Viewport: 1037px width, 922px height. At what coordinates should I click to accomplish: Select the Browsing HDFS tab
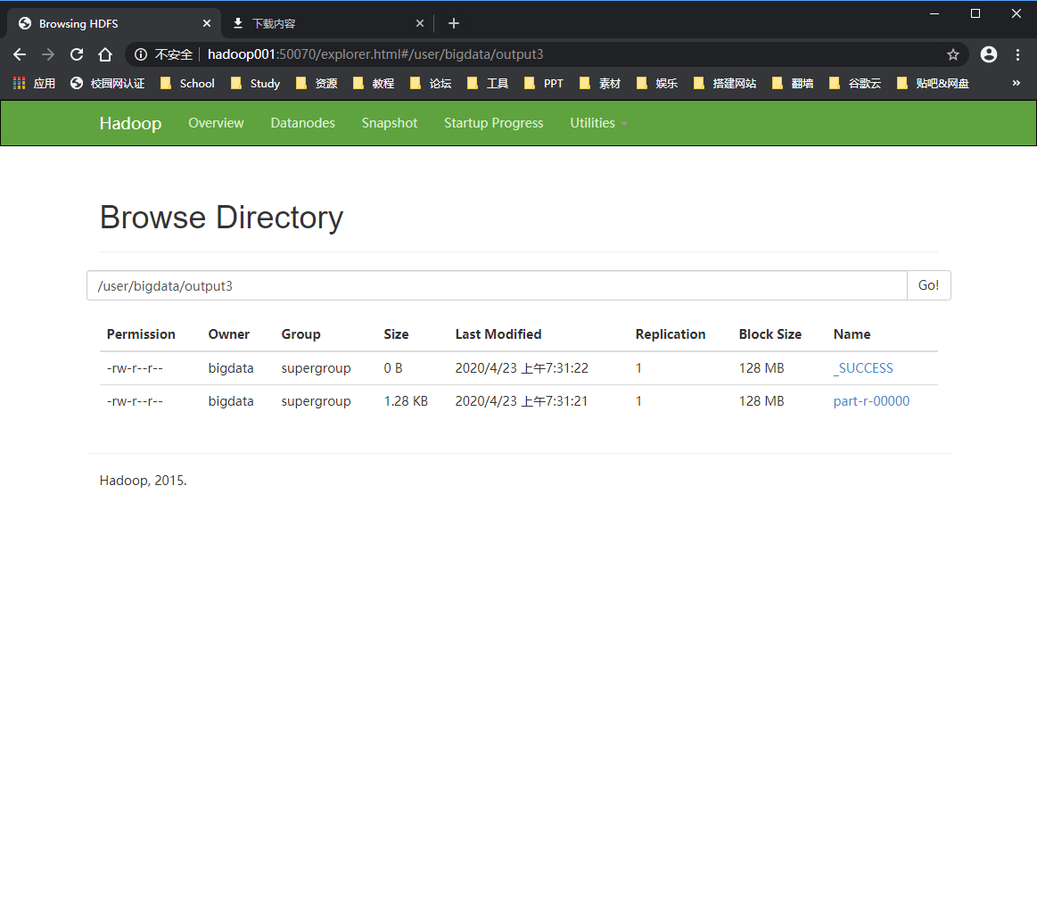(x=114, y=24)
